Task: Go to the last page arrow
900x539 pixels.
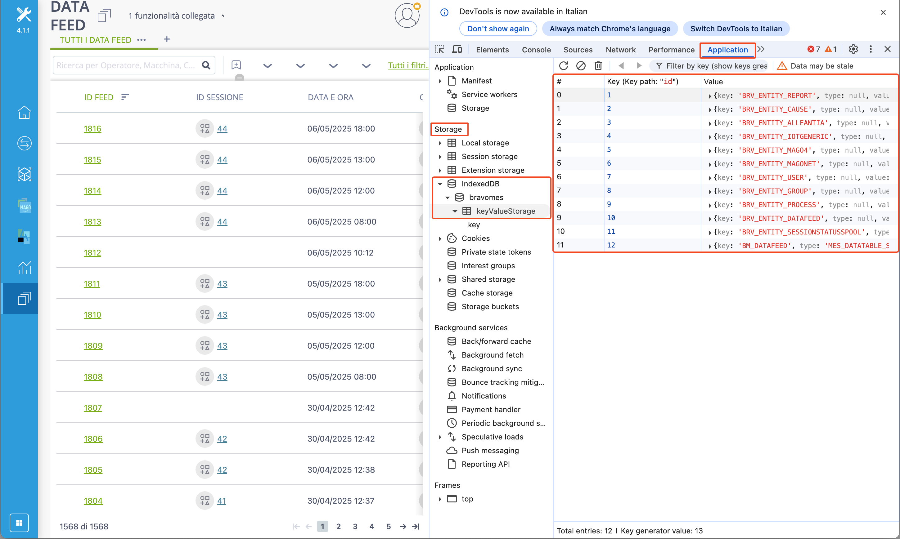Action: (416, 526)
